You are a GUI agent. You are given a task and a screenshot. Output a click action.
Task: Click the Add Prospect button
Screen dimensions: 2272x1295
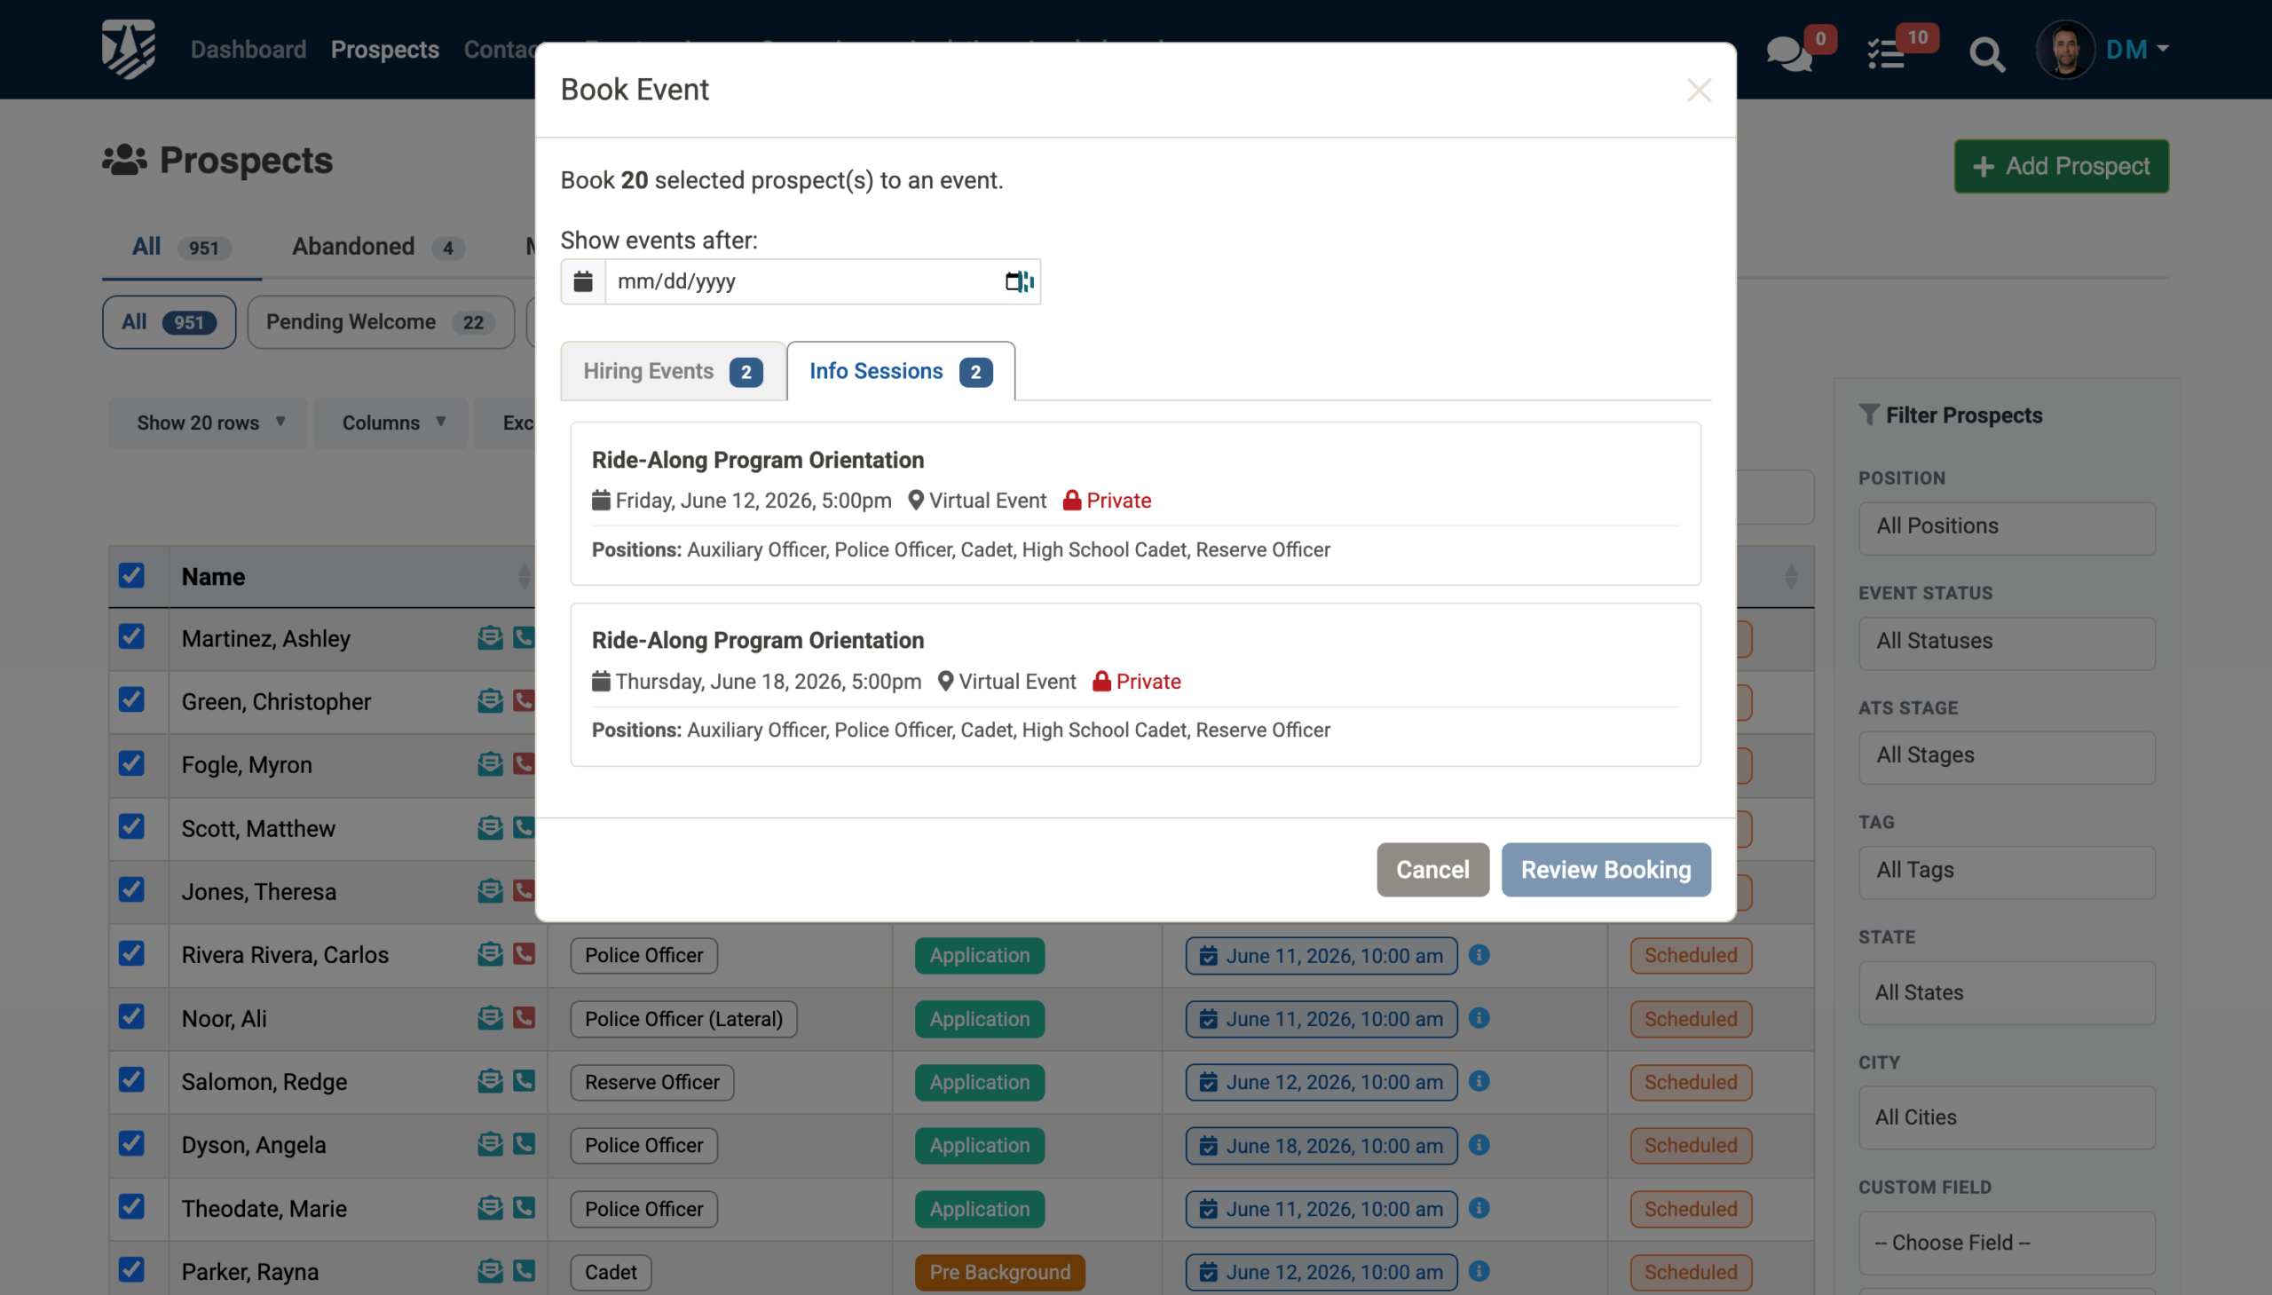click(2061, 166)
